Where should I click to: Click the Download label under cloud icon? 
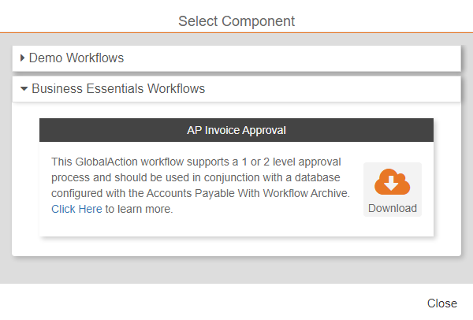click(x=392, y=209)
